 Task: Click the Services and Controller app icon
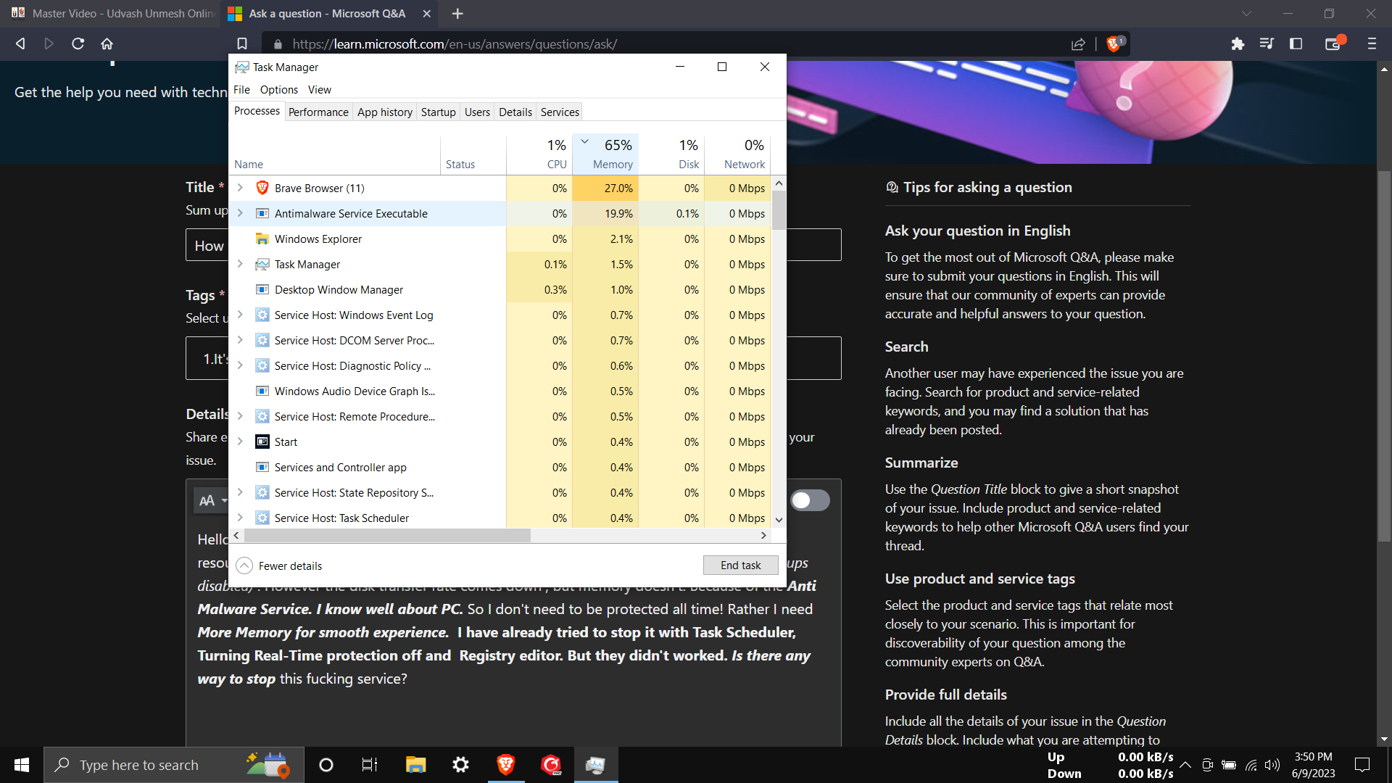click(x=262, y=467)
